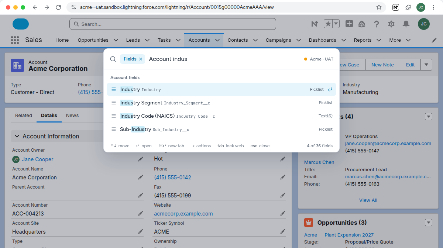The image size is (443, 248).
Task: Expand Opportunities tab chevron
Action: 116,40
